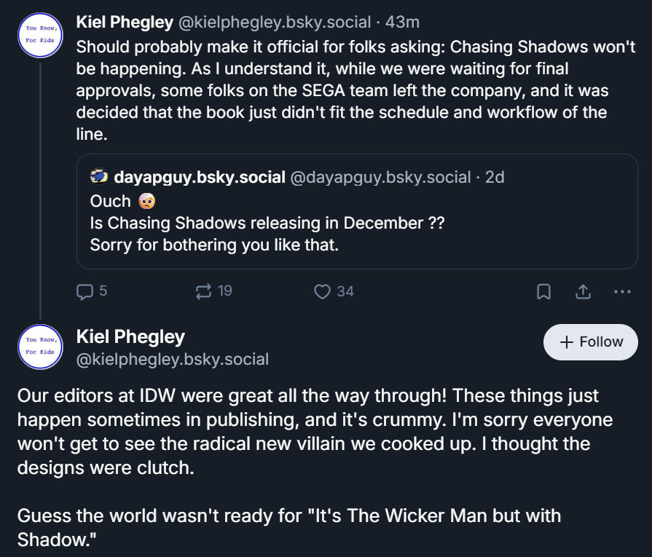The width and height of the screenshot is (652, 557).
Task: Open the share icon for the post
Action: pos(583,291)
